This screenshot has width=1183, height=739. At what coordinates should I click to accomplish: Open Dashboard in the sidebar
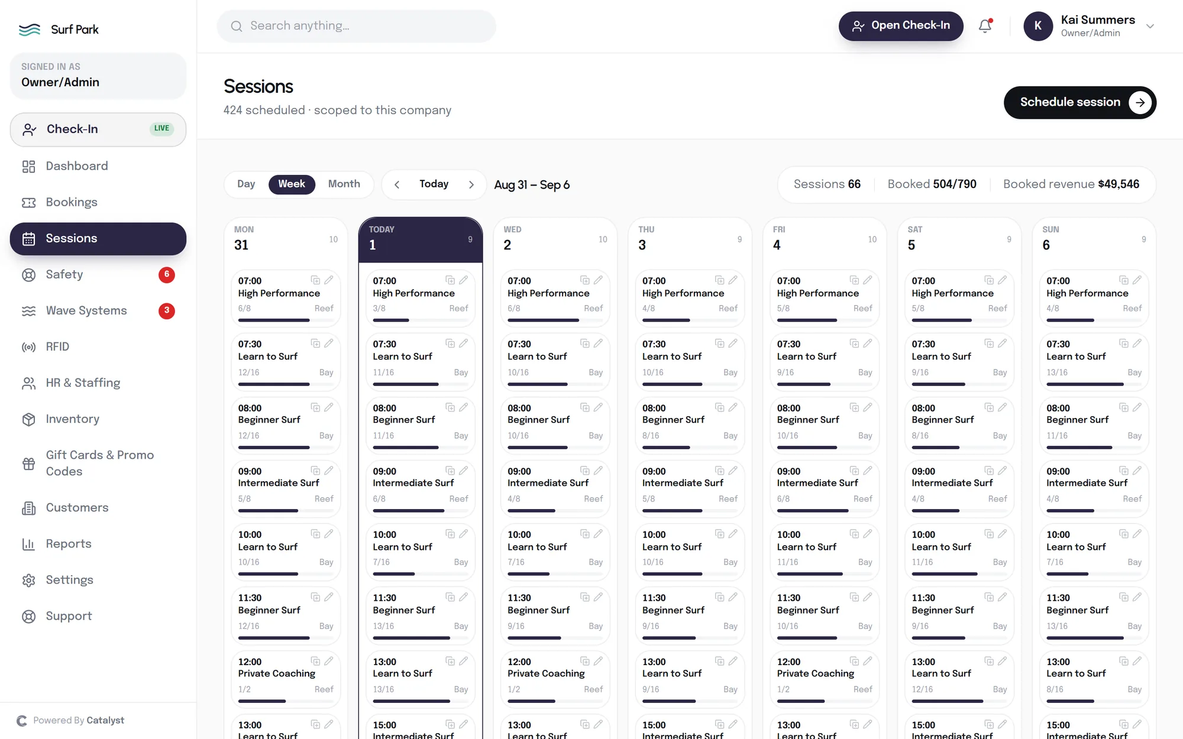(x=98, y=166)
